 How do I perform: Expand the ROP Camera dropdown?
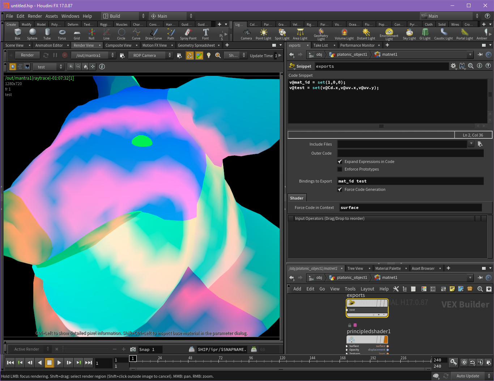point(150,55)
